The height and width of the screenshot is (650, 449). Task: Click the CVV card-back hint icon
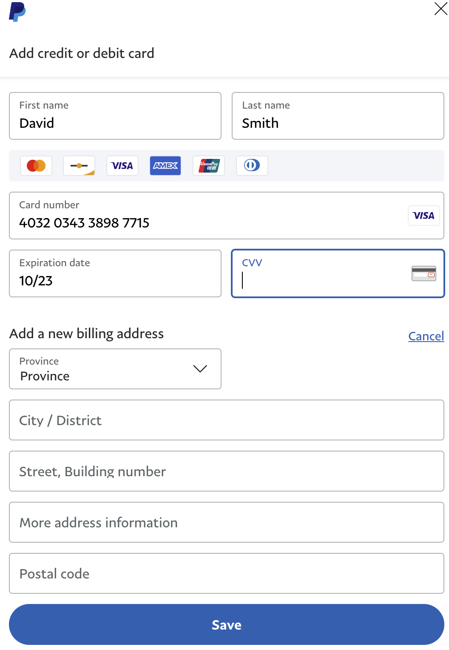[x=423, y=273]
